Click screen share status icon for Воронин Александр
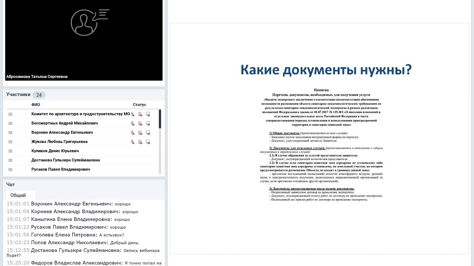 tap(148, 133)
